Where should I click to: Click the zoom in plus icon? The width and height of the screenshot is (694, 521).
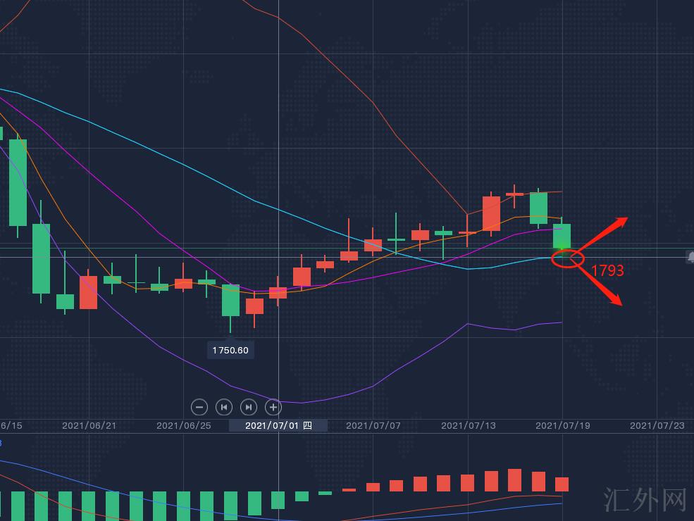coord(273,407)
